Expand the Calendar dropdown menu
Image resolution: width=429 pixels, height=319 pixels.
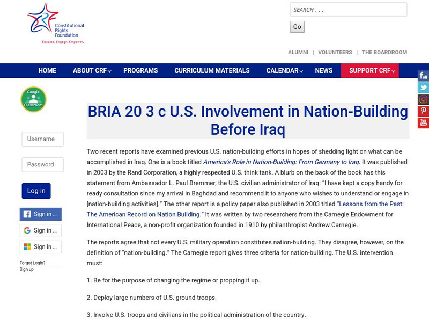[285, 70]
